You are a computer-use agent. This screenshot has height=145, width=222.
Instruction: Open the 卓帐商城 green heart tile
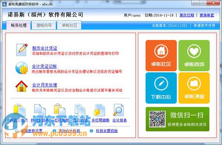click(194, 56)
